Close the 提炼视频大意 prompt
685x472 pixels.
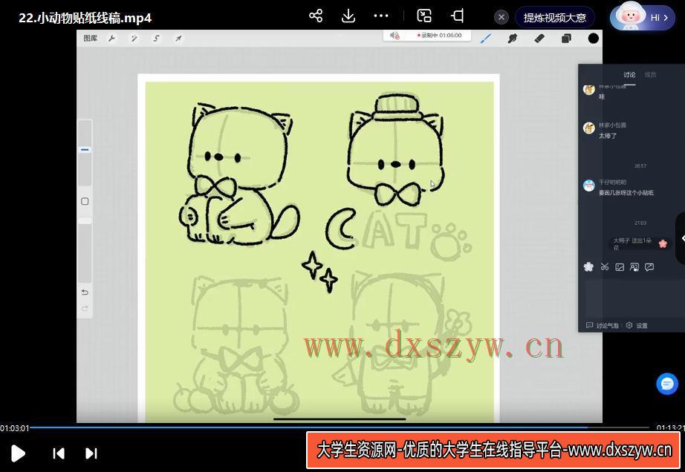(501, 18)
